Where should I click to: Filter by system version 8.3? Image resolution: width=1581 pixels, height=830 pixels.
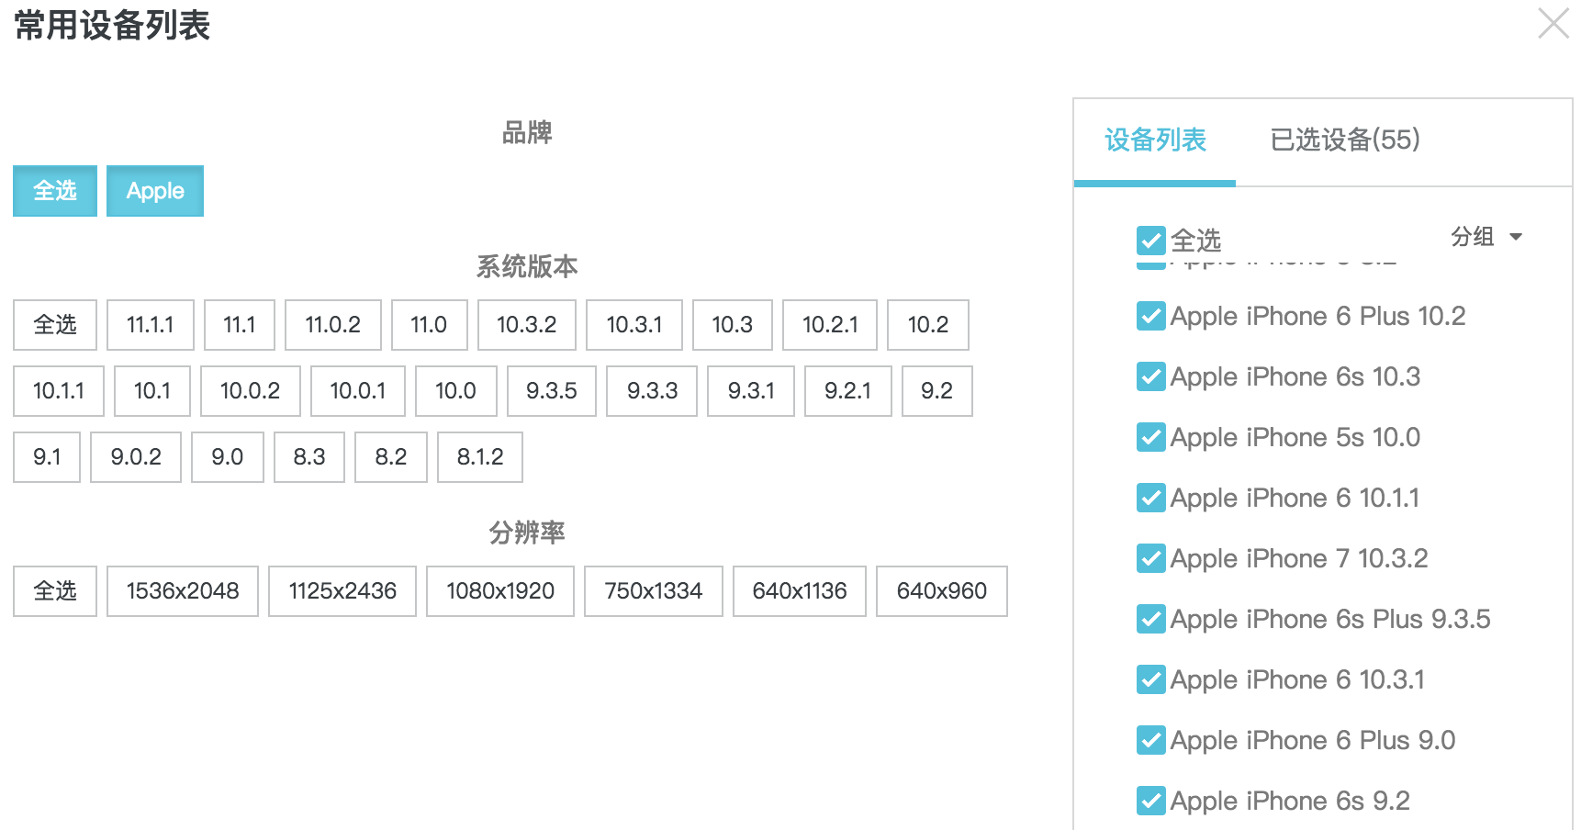[309, 457]
